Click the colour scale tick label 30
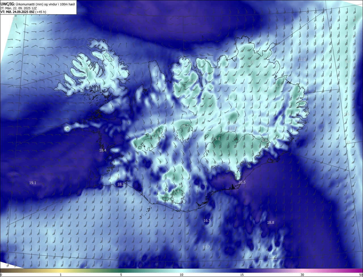This screenshot has width=363, height=277. pos(302,275)
